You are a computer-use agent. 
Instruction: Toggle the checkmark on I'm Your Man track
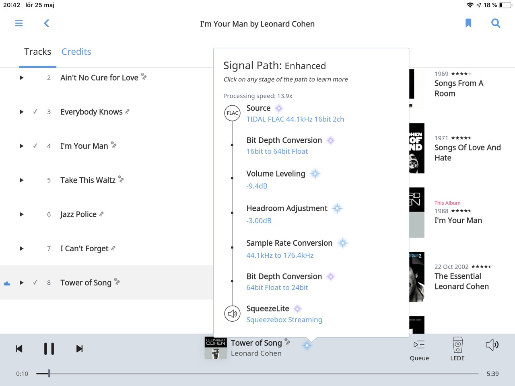pyautogui.click(x=35, y=146)
